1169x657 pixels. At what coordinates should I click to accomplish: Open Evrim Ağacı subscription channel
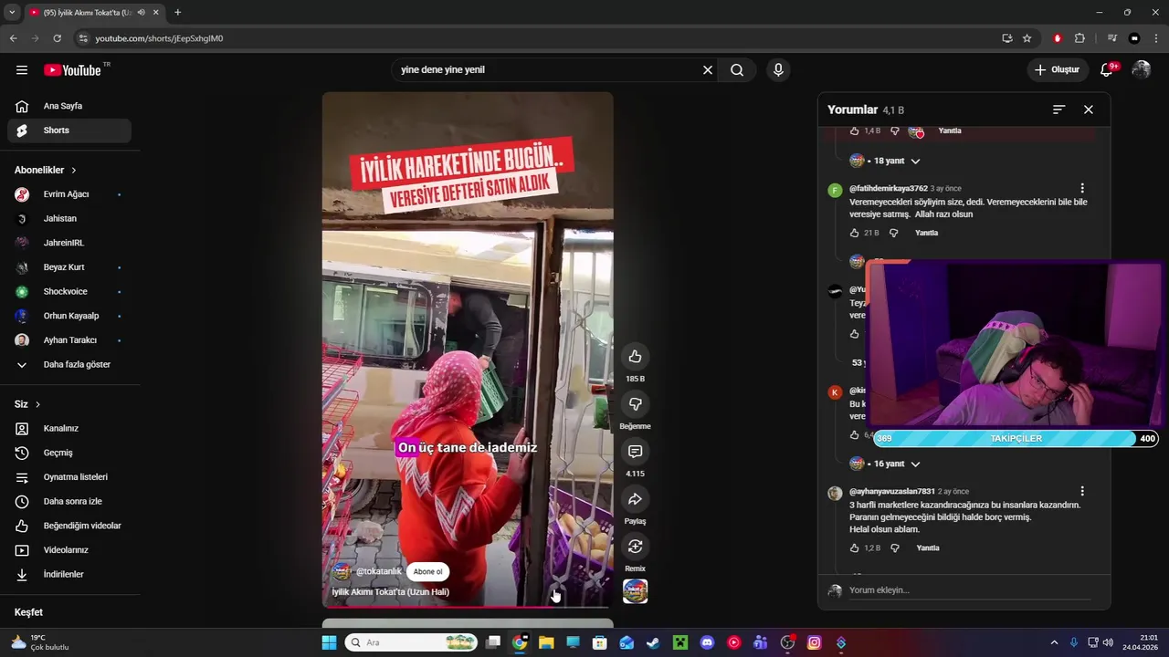[x=69, y=194]
